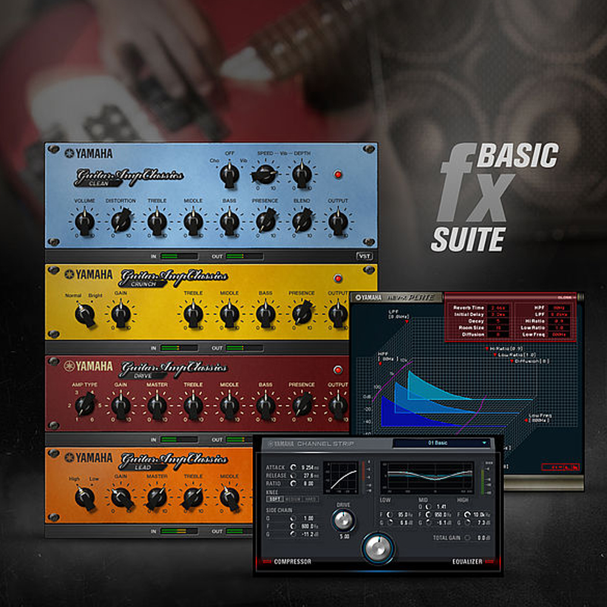Click the LPF handle on REV-X graph
The width and height of the screenshot is (607, 607).
coord(407,321)
